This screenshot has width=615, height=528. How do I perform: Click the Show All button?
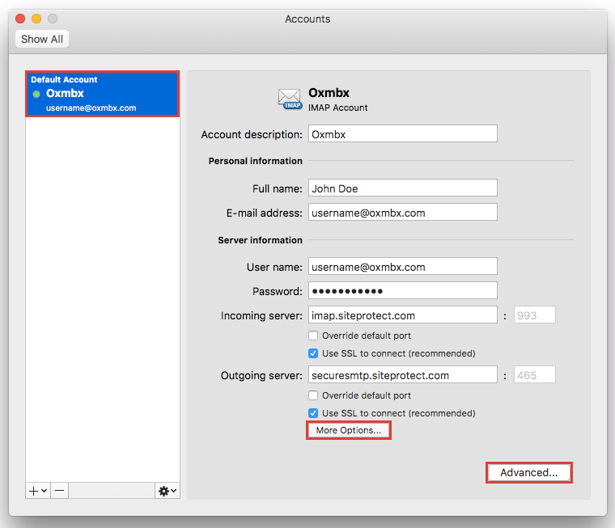pos(42,40)
